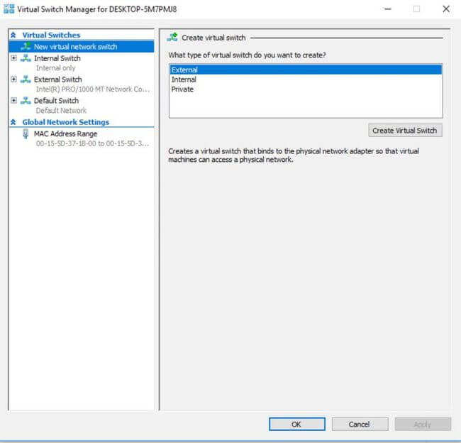461x443 pixels.
Task: Click the greyed-out Apply button
Action: (x=423, y=424)
